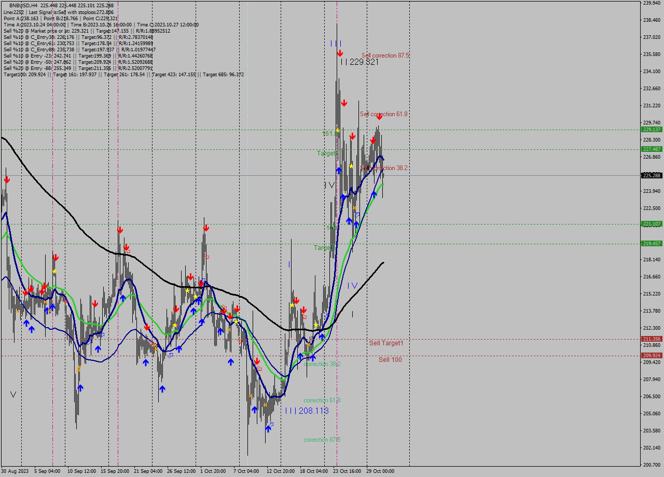Click the 18 Oct 04:00 time axis label
The height and width of the screenshot is (477, 664).
tap(314, 471)
